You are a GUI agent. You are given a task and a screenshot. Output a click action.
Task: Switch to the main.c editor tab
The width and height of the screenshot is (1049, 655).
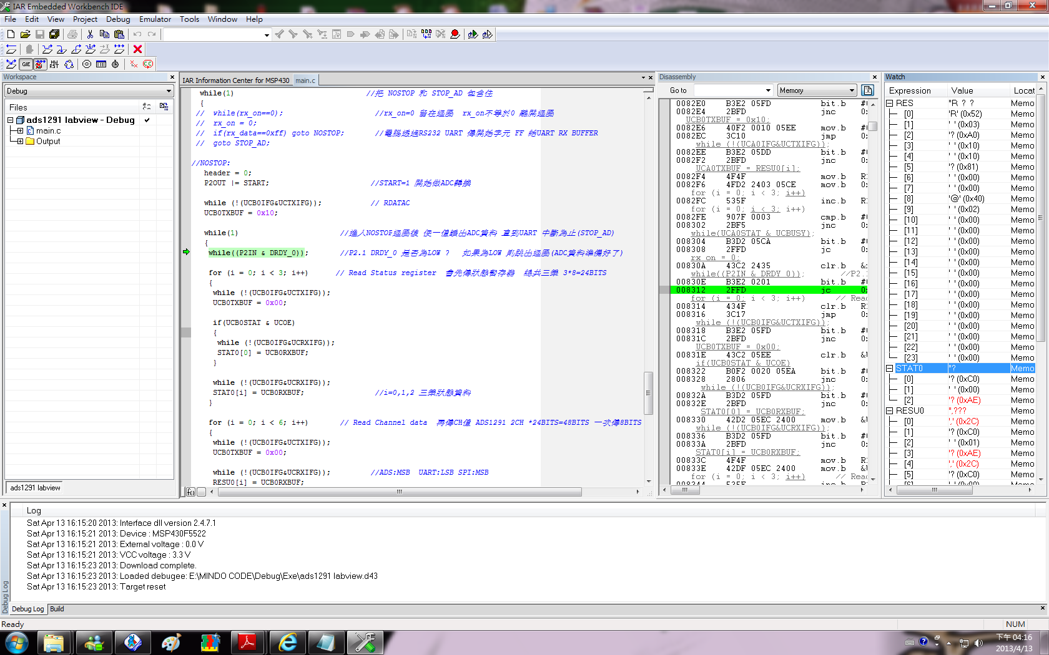coord(305,80)
